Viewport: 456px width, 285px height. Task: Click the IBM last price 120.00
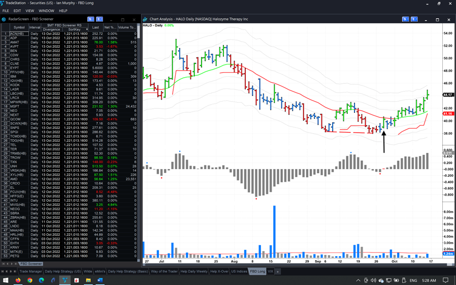pyautogui.click(x=97, y=77)
